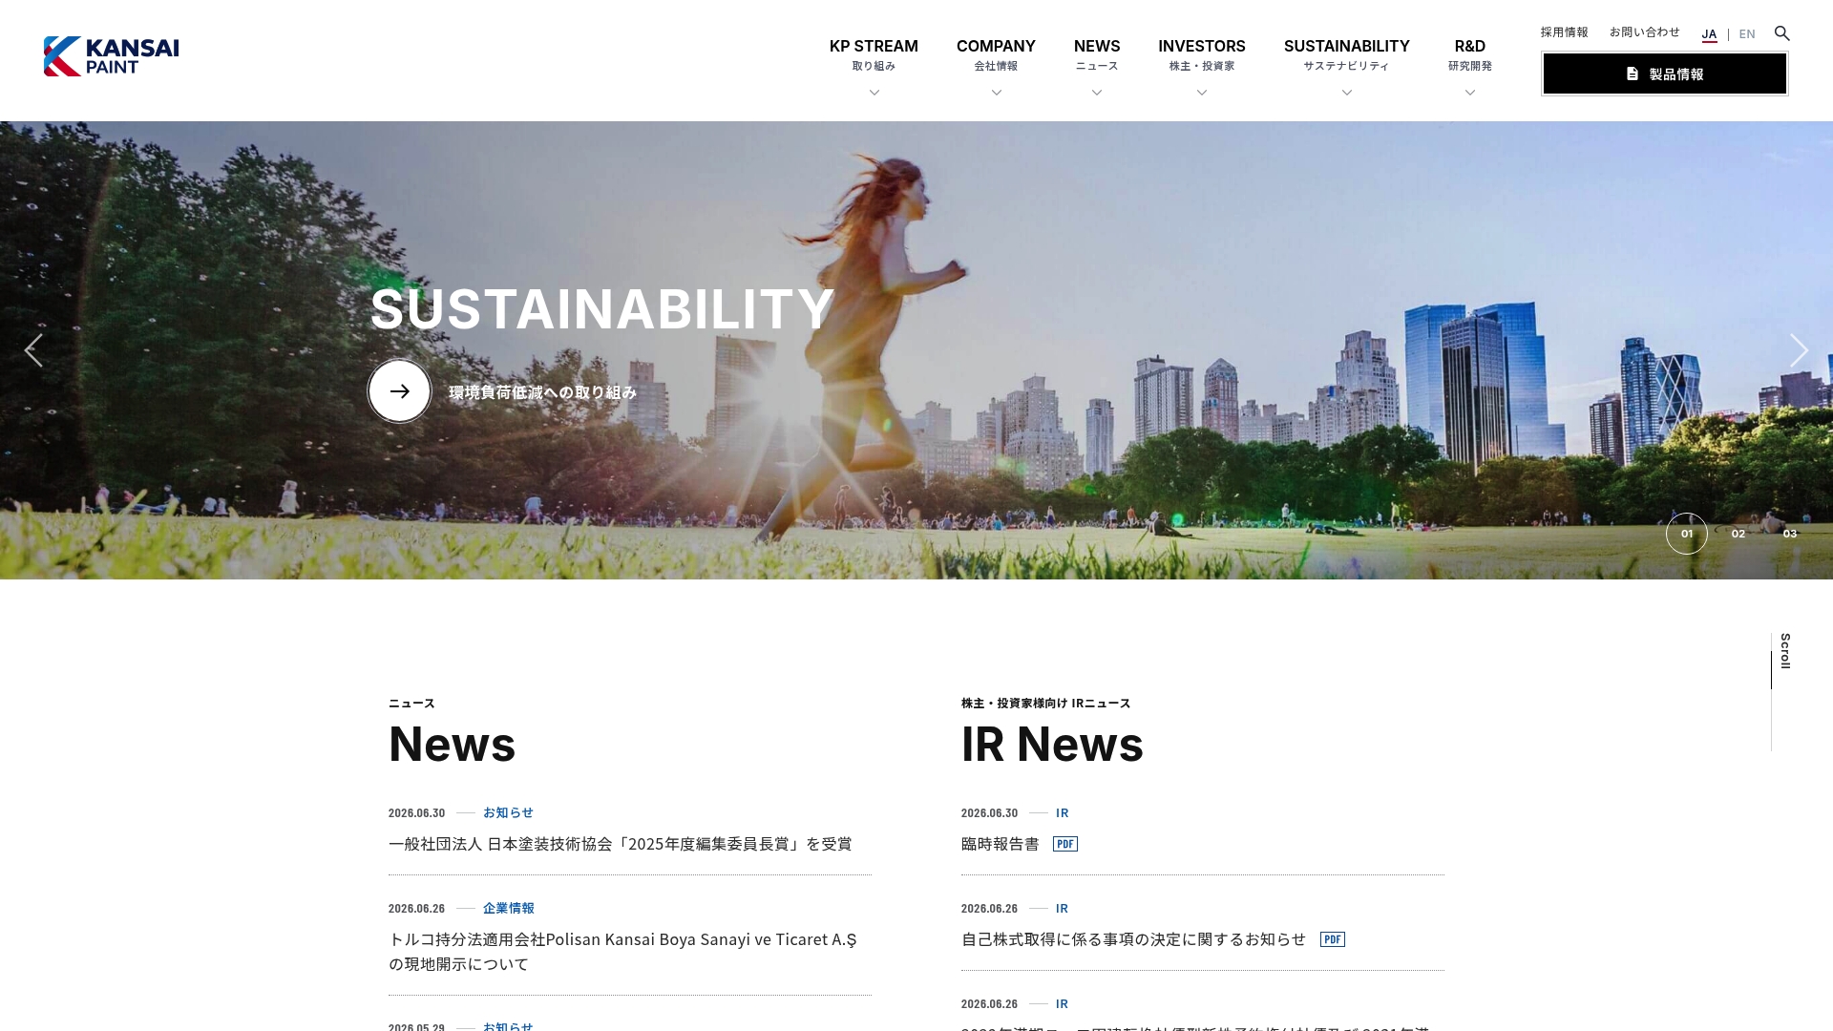Viewport: 1833px width, 1031px height.
Task: Expand the SUSTAINABILITY menu chevron
Action: click(1346, 93)
